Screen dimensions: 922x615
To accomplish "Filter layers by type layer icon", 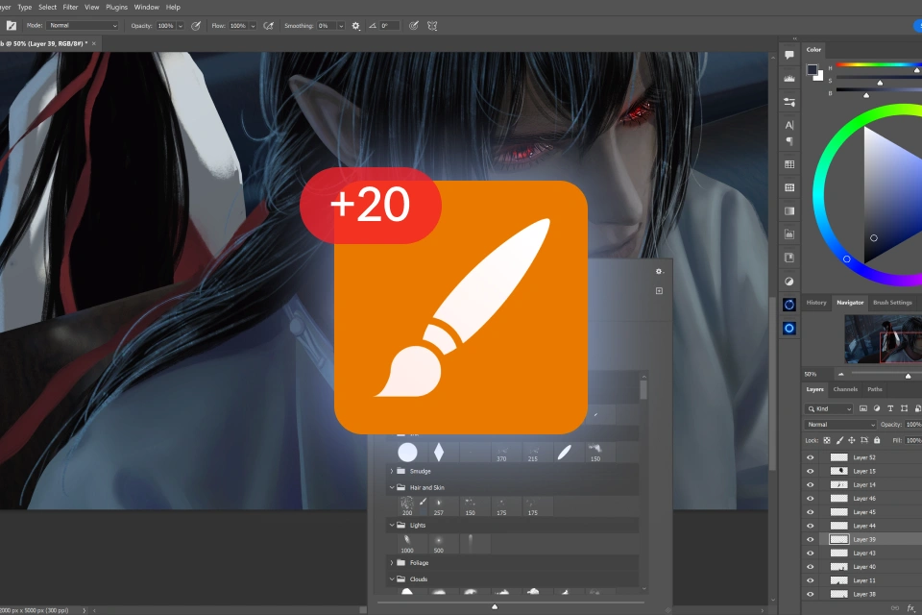I will pos(890,408).
